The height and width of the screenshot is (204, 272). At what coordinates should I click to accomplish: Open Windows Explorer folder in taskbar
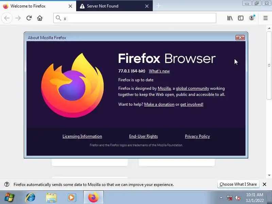click(x=51, y=198)
